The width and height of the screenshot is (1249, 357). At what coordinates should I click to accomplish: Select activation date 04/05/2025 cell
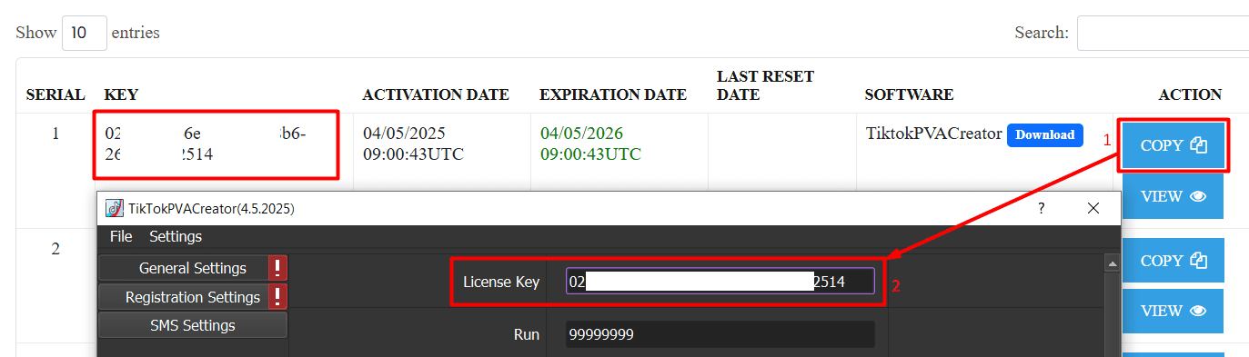(413, 144)
